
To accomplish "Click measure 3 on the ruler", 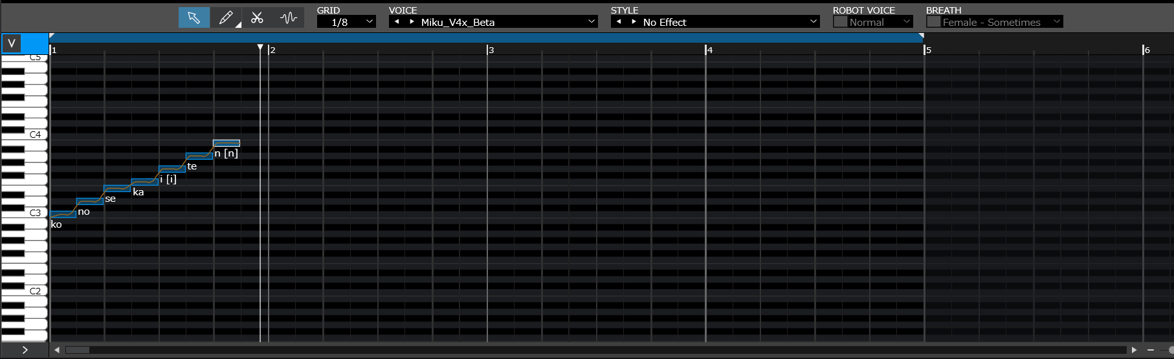I will coord(491,50).
